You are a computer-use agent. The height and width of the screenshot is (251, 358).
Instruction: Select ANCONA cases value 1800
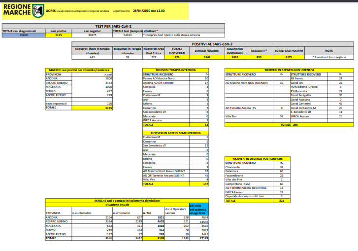coord(109,78)
